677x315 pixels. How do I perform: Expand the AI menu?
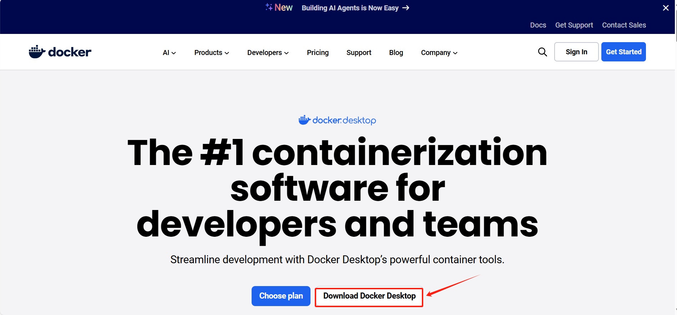click(x=169, y=52)
